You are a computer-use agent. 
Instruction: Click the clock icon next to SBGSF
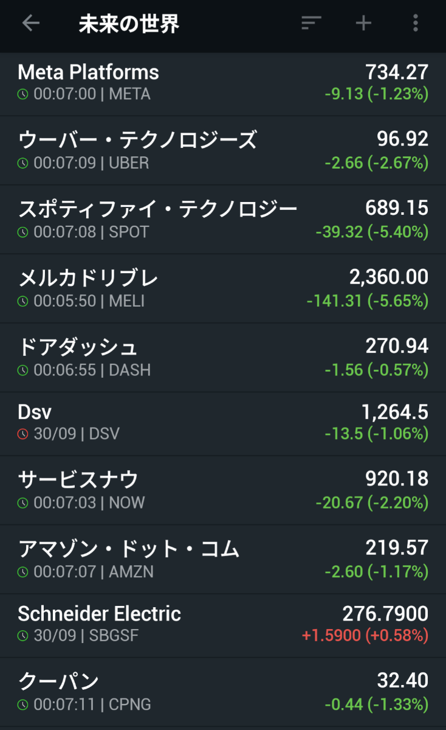coord(23,636)
